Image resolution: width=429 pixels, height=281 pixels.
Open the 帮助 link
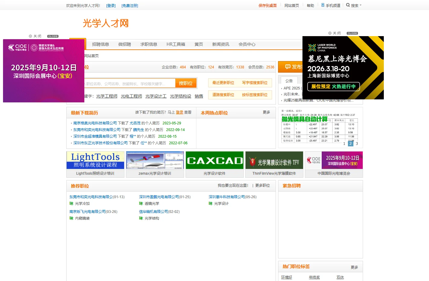[x=310, y=6]
